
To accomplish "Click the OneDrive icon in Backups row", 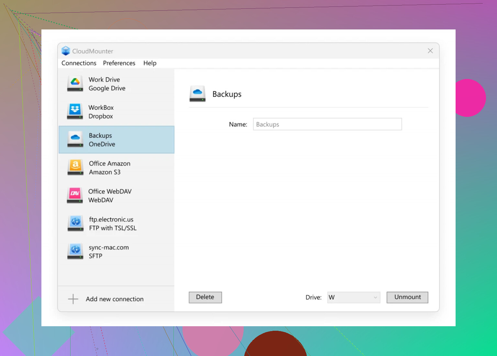I will [75, 139].
